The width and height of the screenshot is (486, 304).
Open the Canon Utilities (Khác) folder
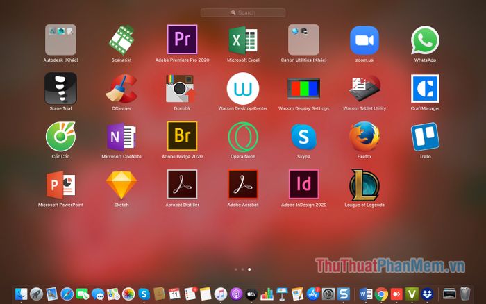304,40
